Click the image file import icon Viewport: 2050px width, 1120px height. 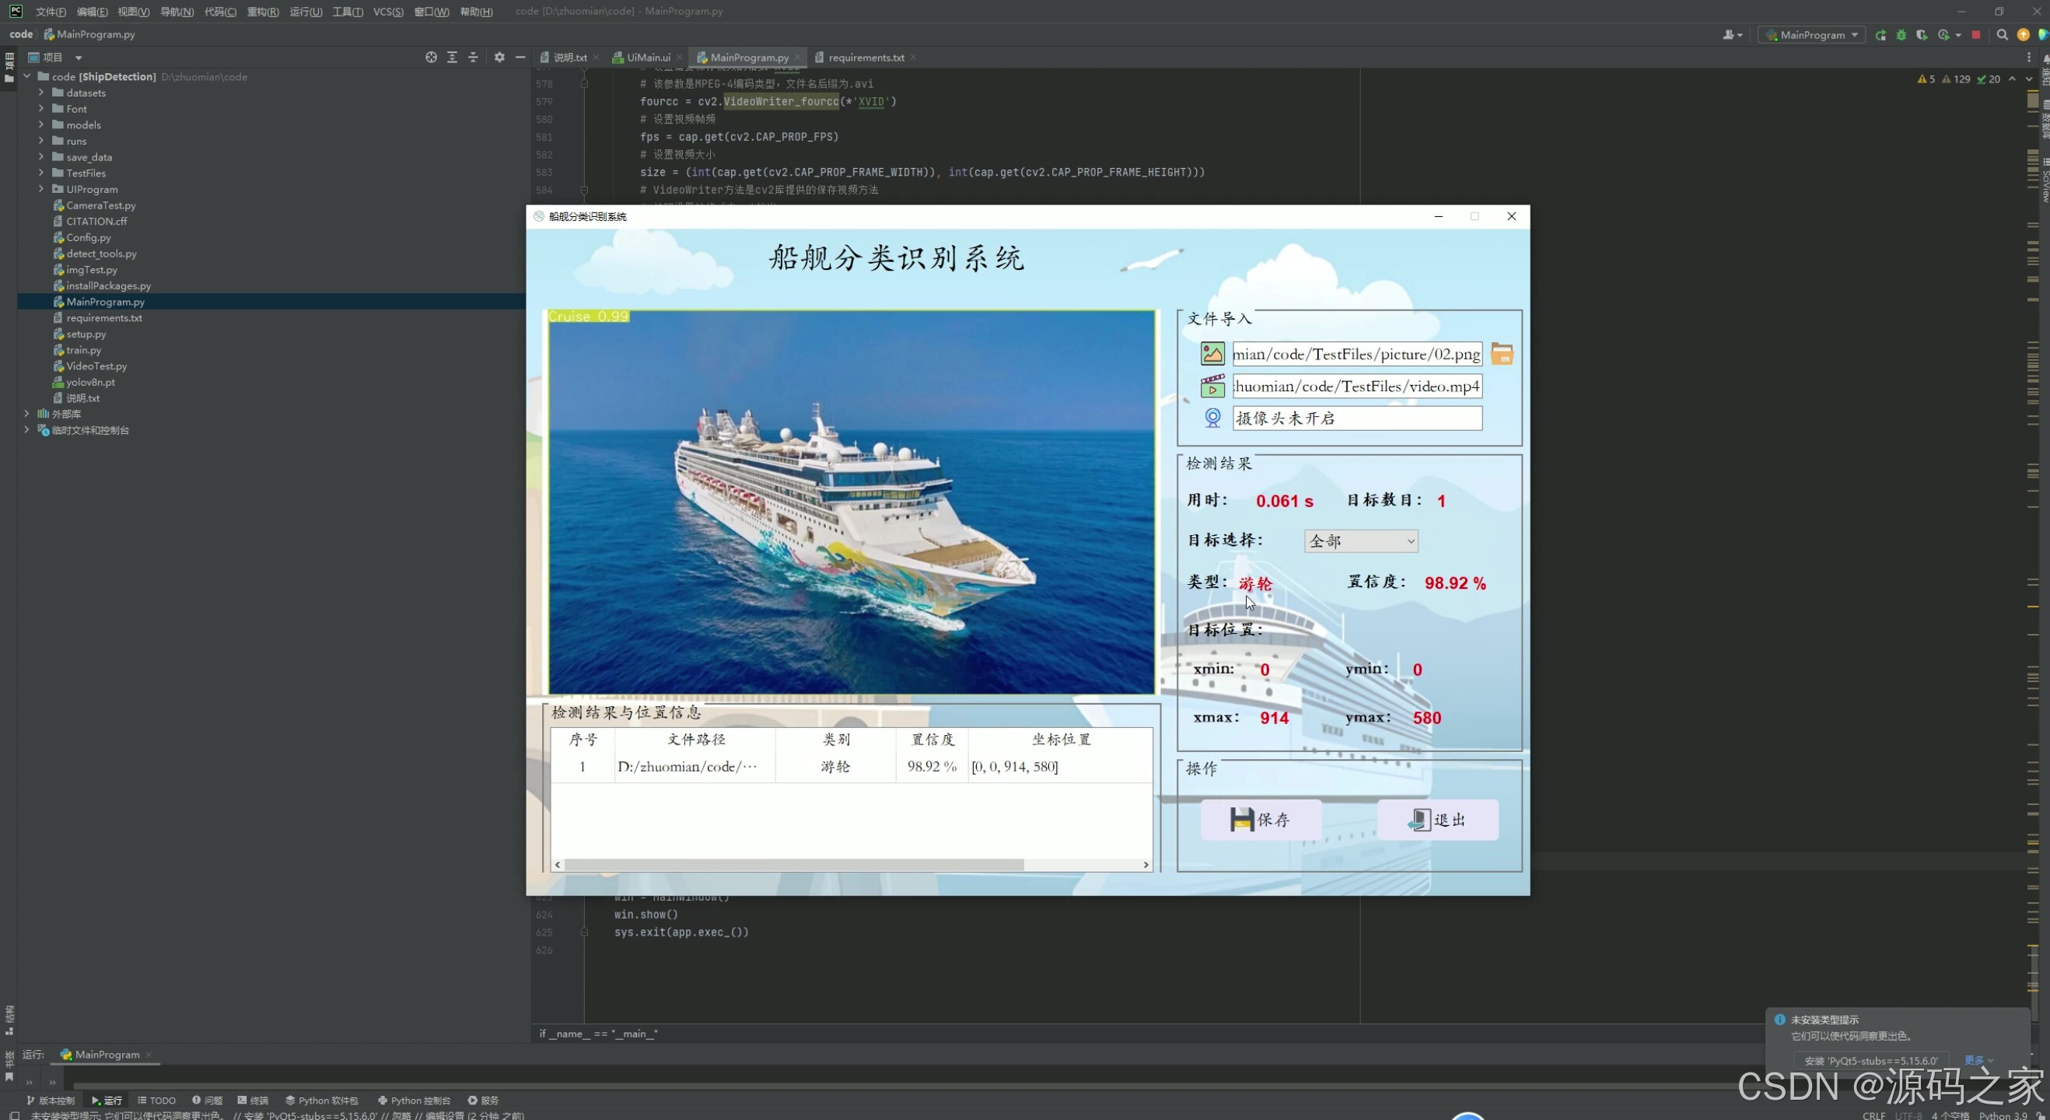[x=1212, y=353]
